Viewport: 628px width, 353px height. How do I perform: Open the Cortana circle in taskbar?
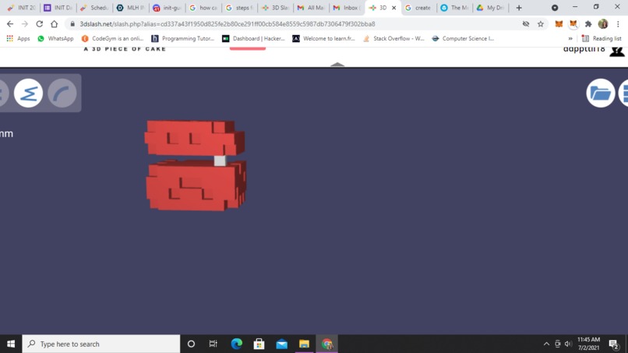tap(191, 344)
